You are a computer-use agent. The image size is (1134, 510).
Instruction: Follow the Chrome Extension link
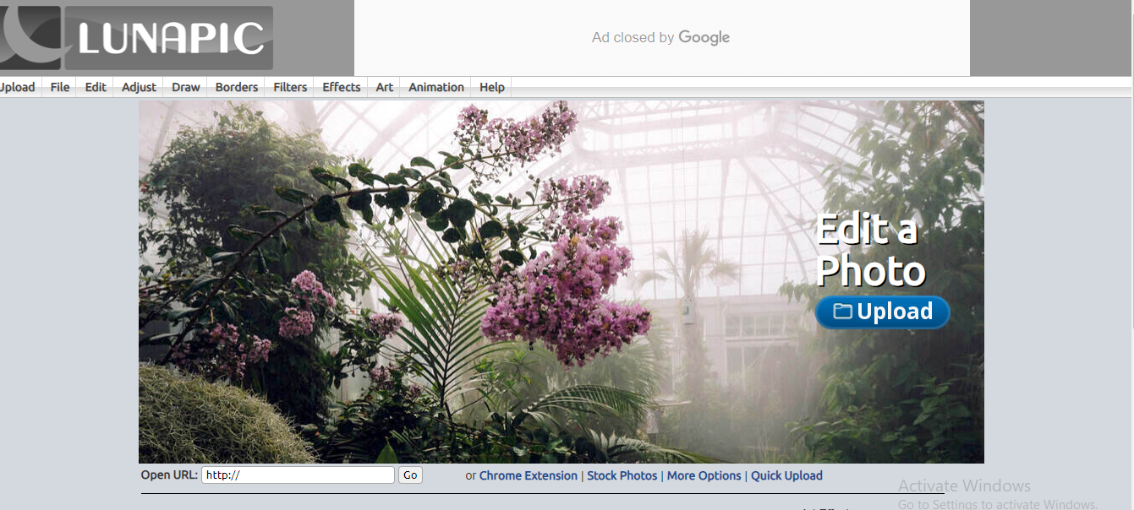pyautogui.click(x=529, y=475)
